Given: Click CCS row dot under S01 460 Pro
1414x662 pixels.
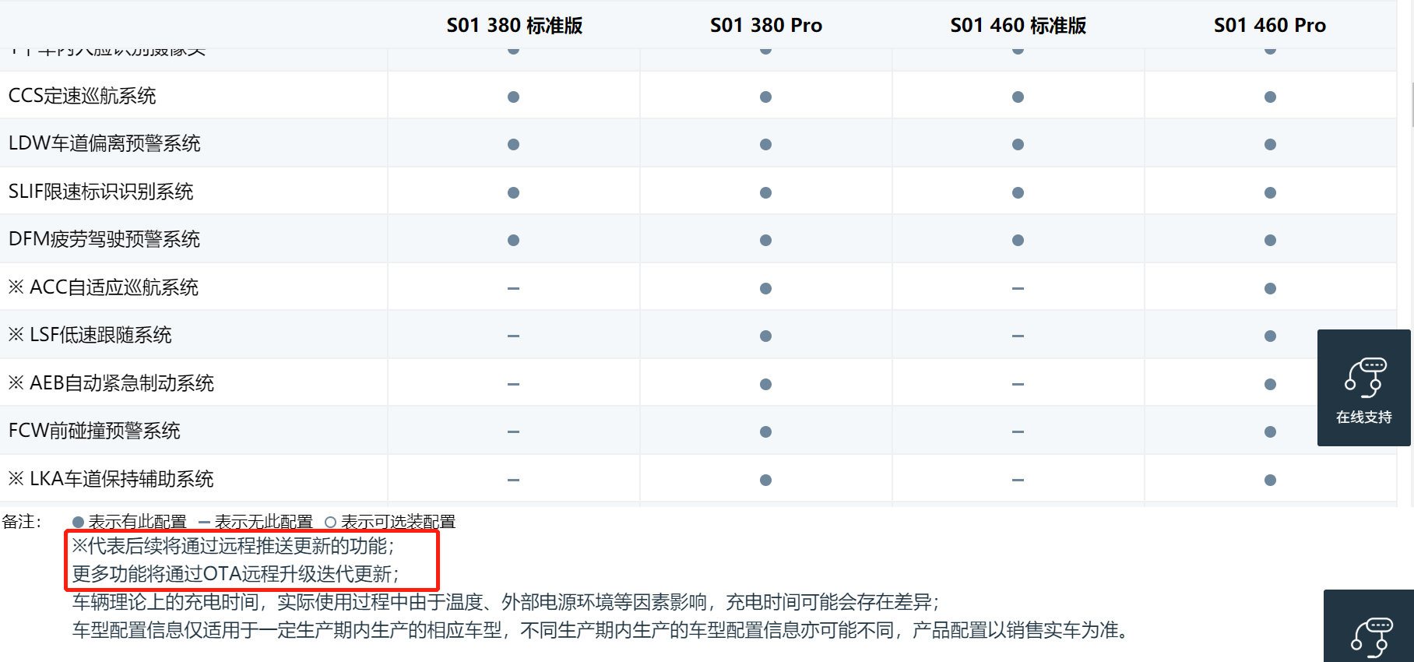Looking at the screenshot, I should (x=1270, y=97).
